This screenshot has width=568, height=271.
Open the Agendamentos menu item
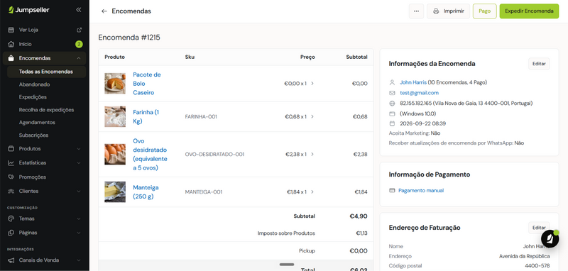tap(37, 122)
